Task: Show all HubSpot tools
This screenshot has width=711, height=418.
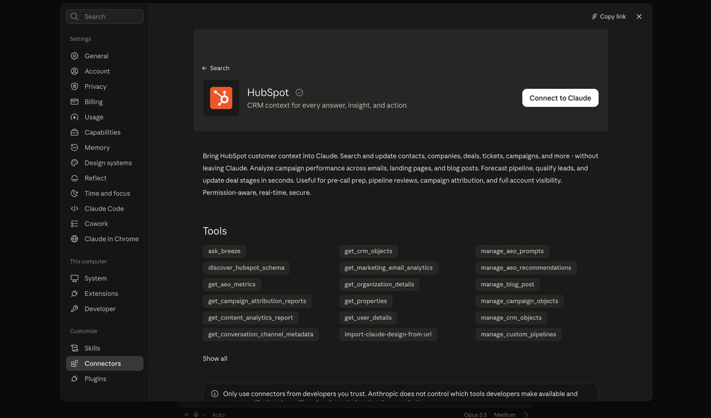Action: (x=215, y=358)
